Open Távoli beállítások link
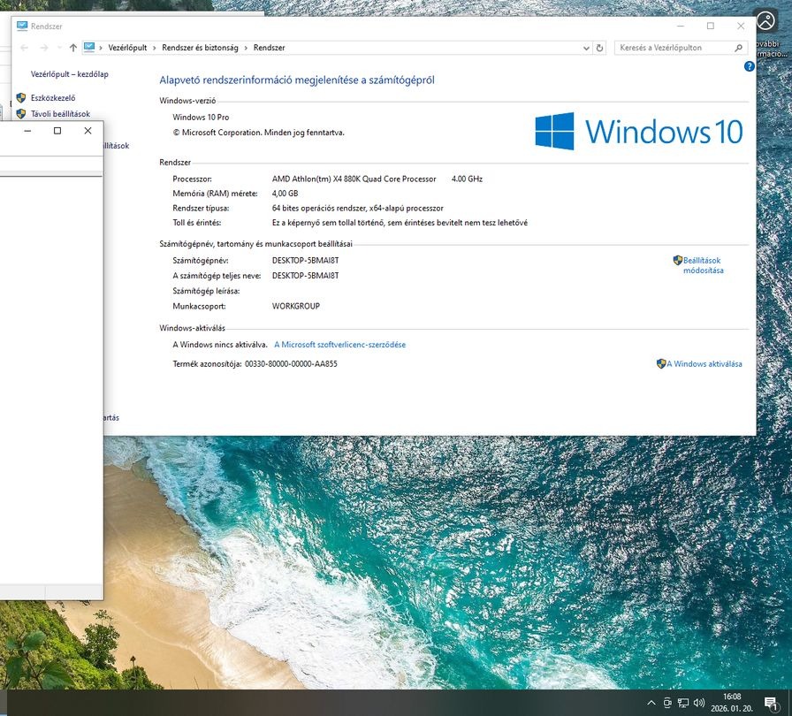Image resolution: width=792 pixels, height=716 pixels. (x=61, y=114)
